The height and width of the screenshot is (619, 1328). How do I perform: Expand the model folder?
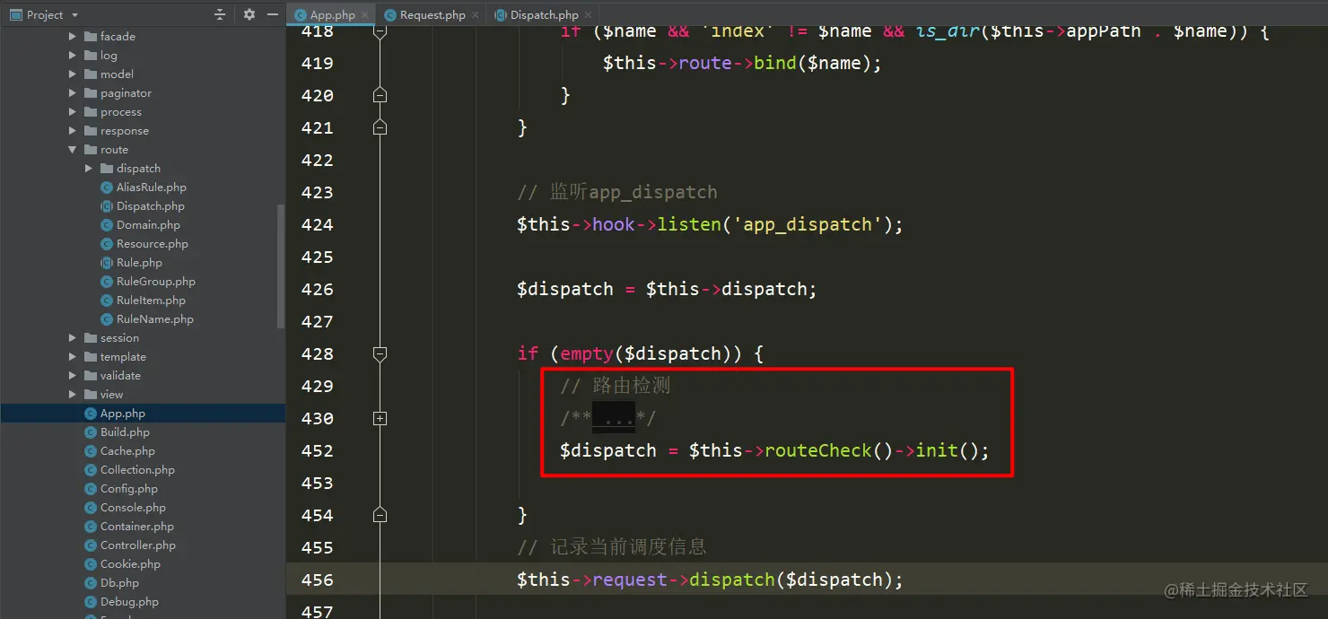point(73,74)
